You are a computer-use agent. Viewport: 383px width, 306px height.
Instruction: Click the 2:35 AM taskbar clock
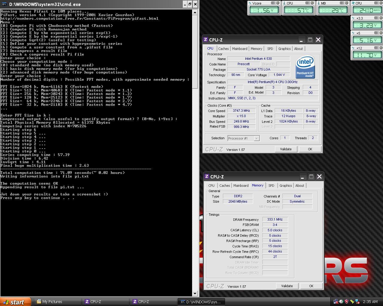pyautogui.click(x=370, y=302)
